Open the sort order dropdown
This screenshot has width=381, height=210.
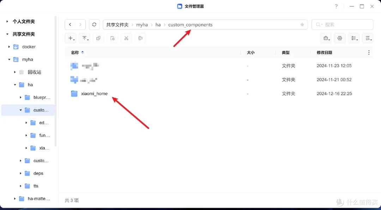point(368,38)
